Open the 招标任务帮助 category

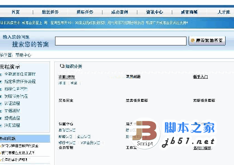click(x=204, y=100)
